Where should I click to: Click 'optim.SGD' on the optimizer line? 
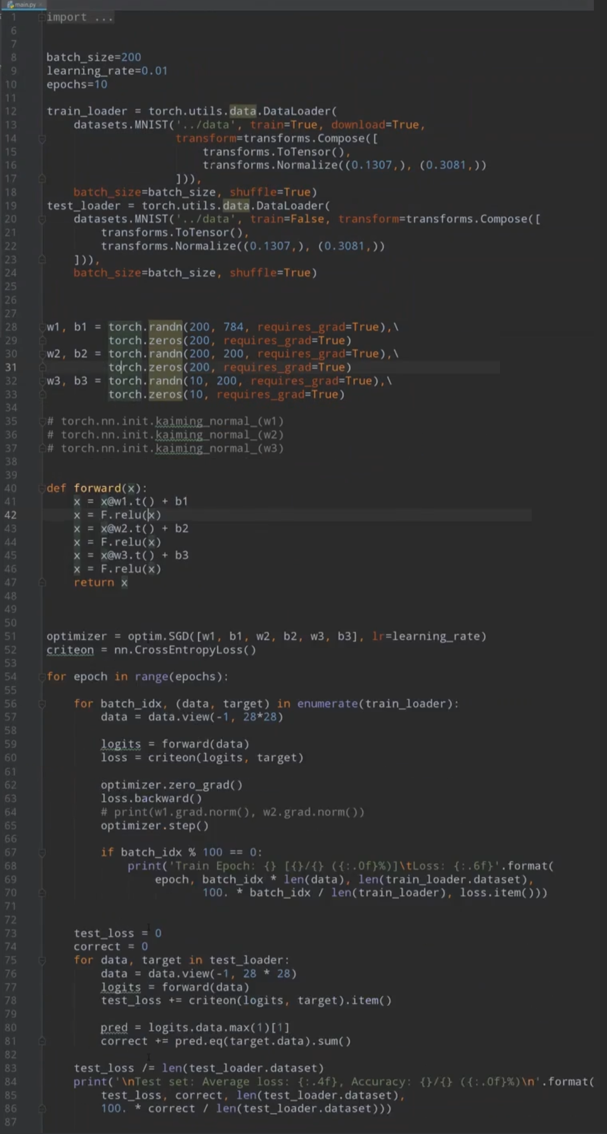coord(158,636)
